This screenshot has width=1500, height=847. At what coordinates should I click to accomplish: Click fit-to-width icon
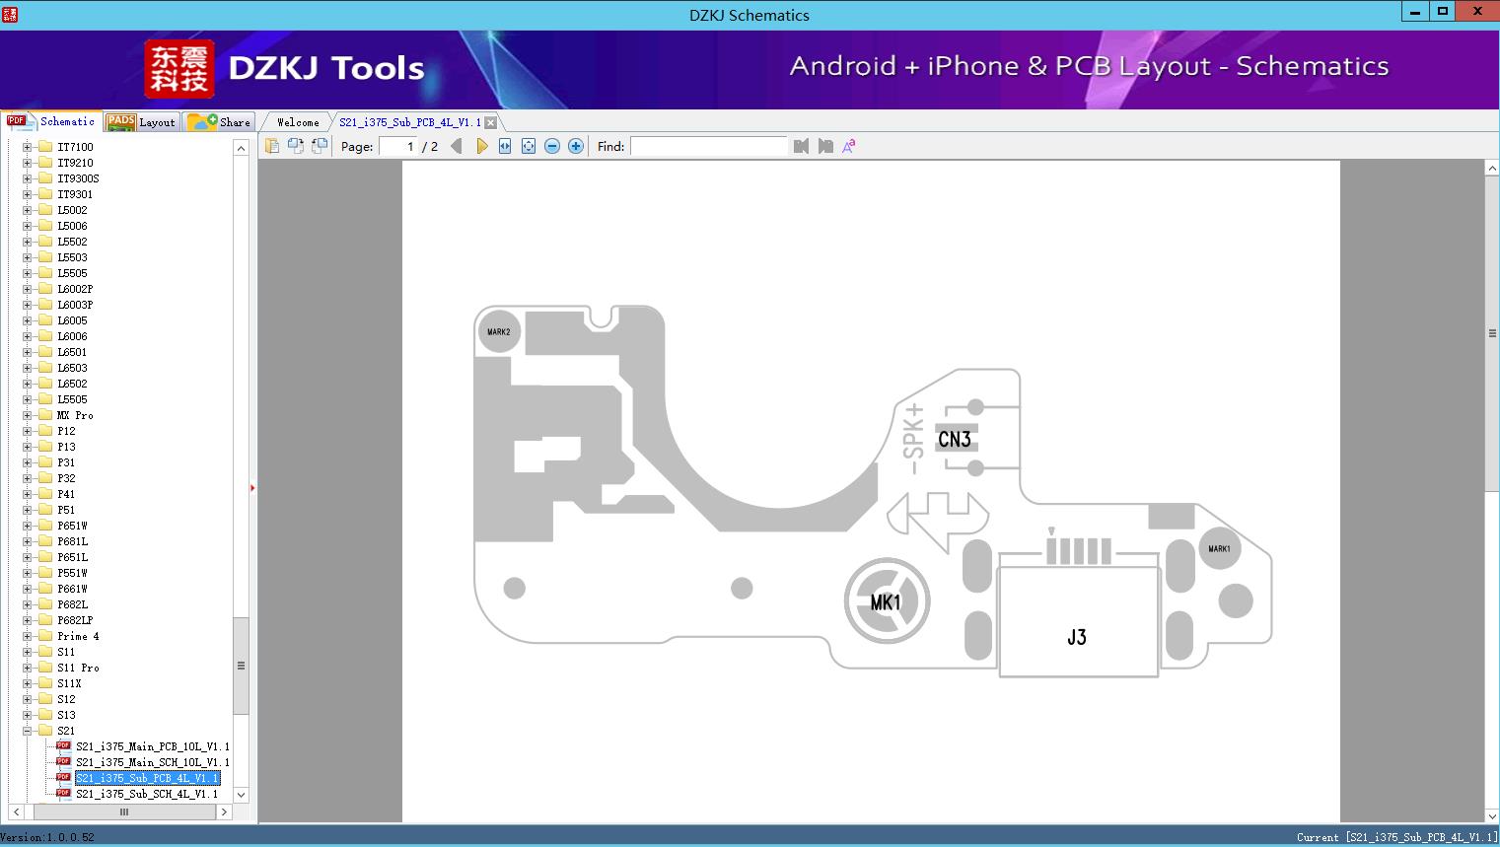tap(505, 146)
